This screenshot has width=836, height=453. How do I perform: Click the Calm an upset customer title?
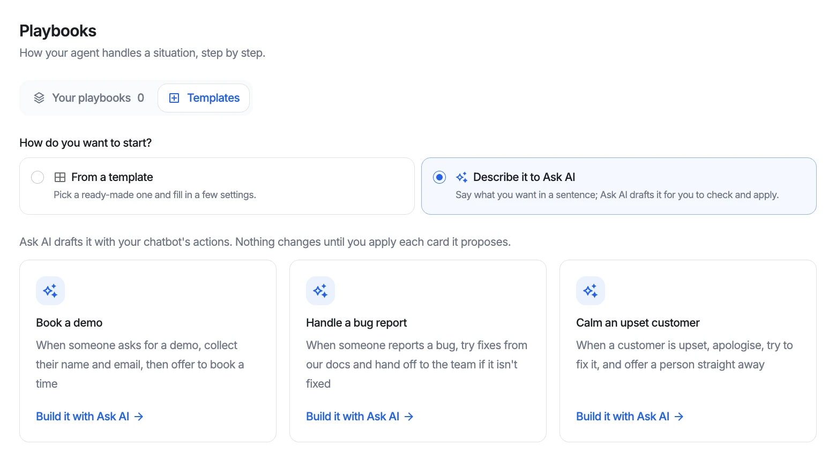638,323
